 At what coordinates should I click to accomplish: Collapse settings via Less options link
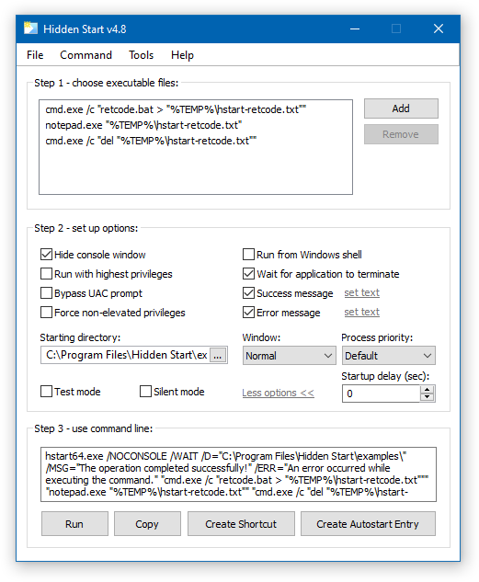pyautogui.click(x=278, y=393)
